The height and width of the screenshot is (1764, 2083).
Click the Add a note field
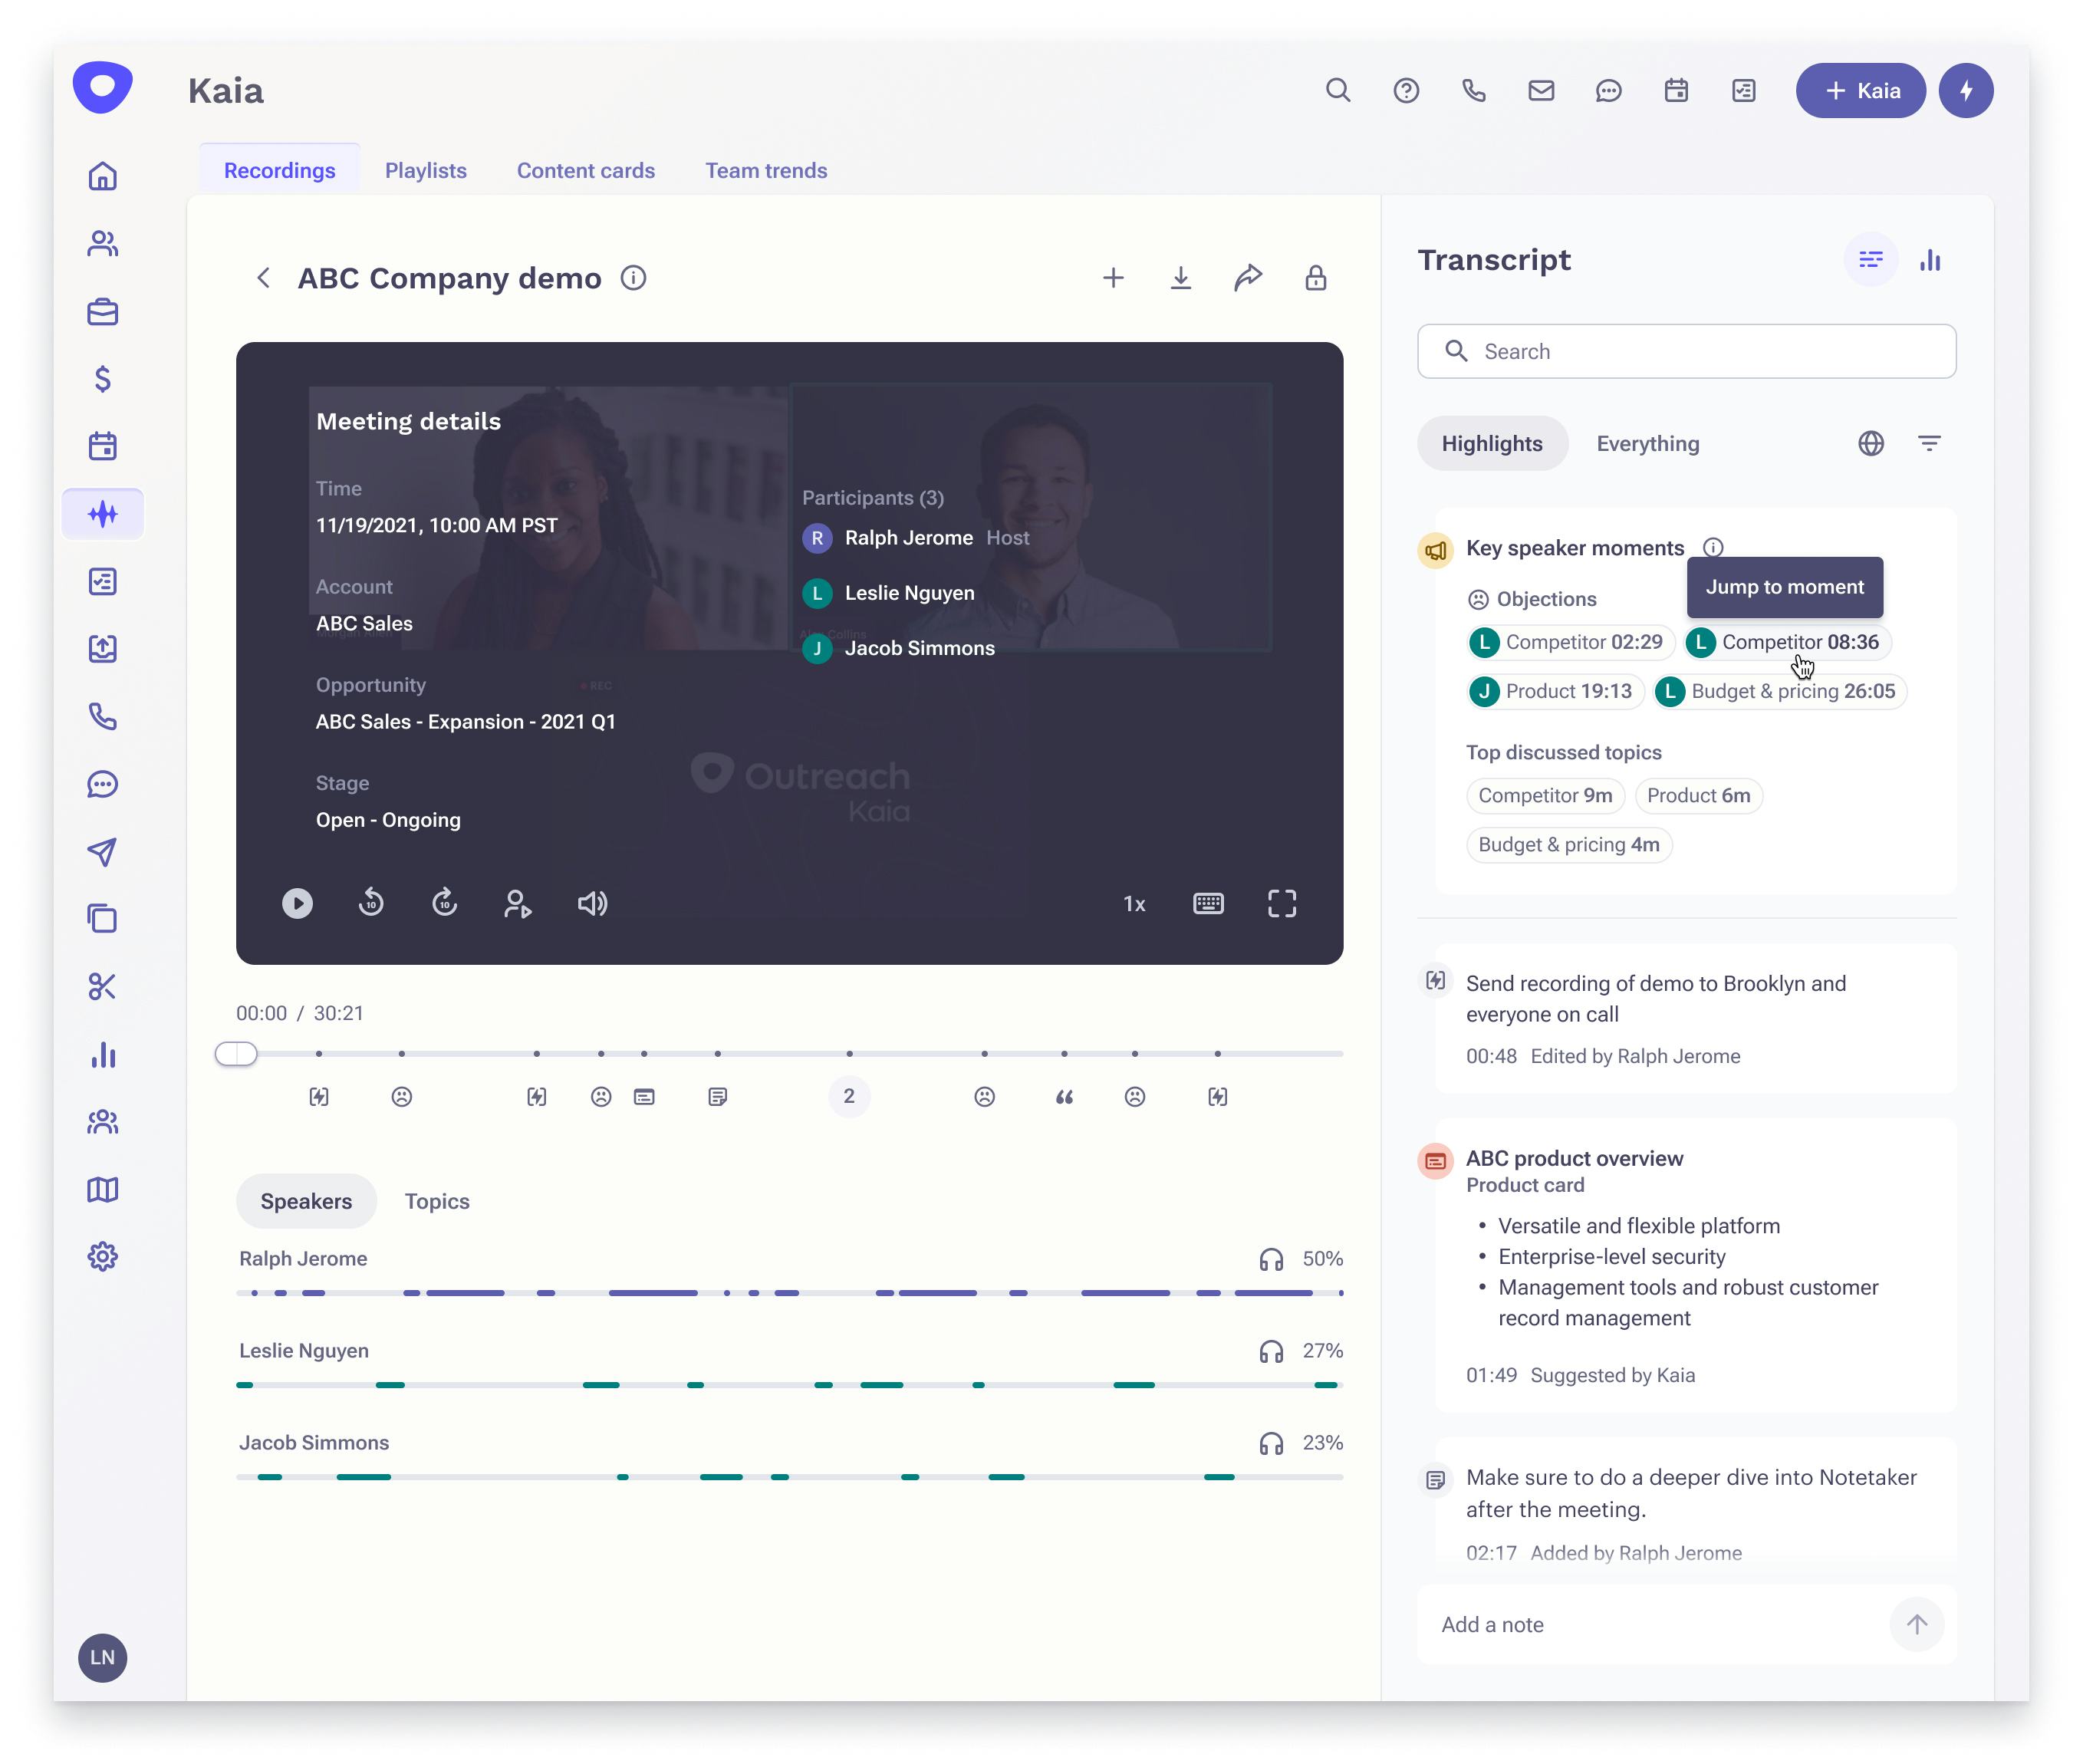(x=1650, y=1624)
